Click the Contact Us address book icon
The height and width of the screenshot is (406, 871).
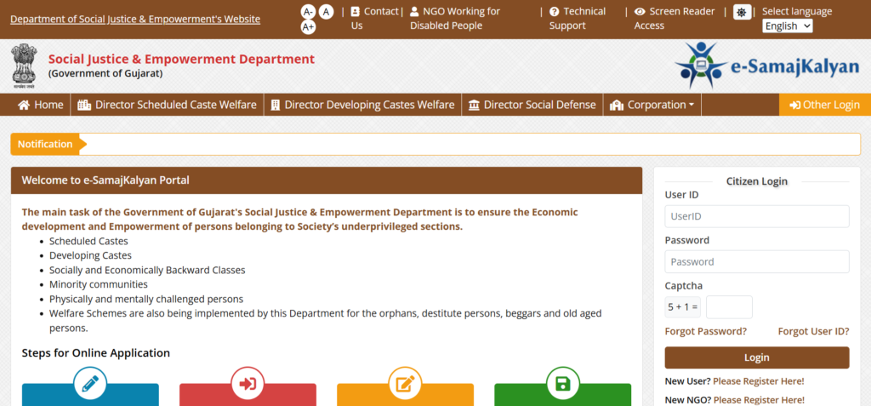[x=356, y=12]
